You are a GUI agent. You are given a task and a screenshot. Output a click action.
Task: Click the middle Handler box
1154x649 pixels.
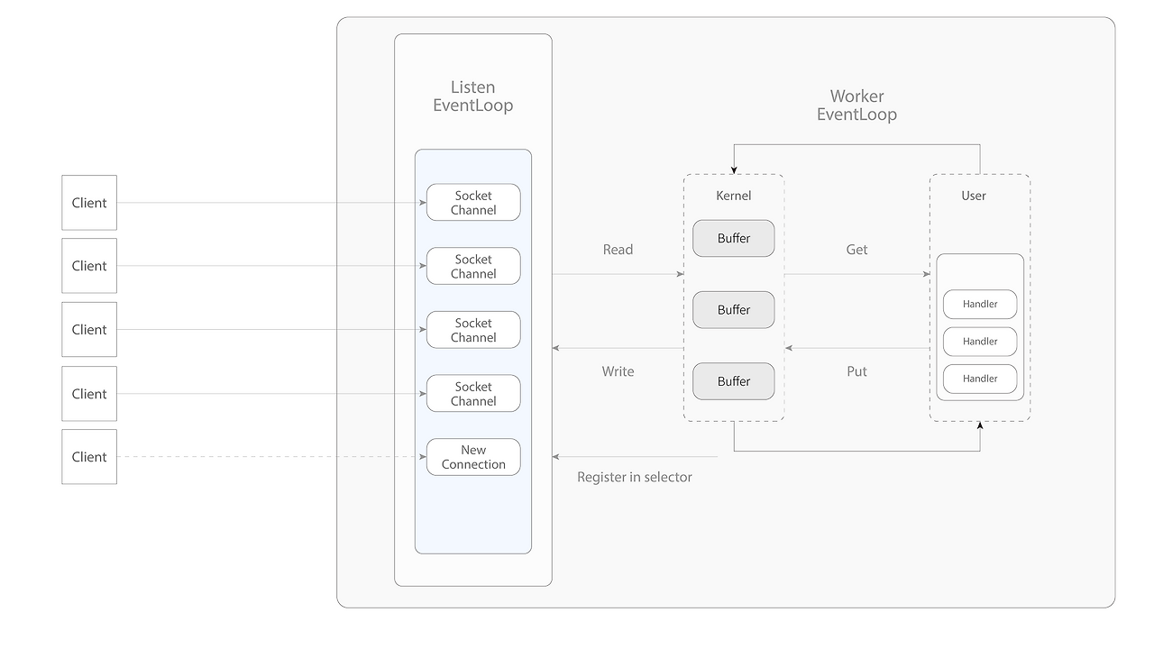(980, 342)
